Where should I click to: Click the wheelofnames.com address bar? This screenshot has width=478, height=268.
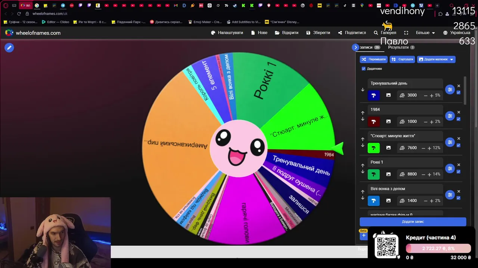(50, 14)
